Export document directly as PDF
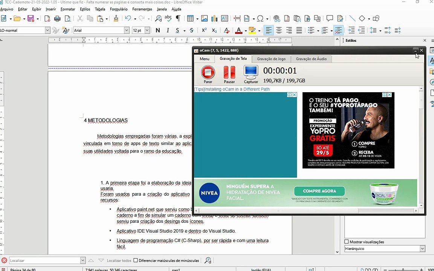The width and height of the screenshot is (434, 271). pyautogui.click(x=47, y=18)
